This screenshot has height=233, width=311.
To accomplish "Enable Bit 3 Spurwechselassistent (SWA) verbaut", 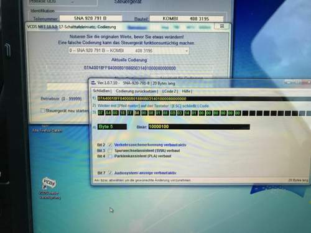I will [110, 150].
